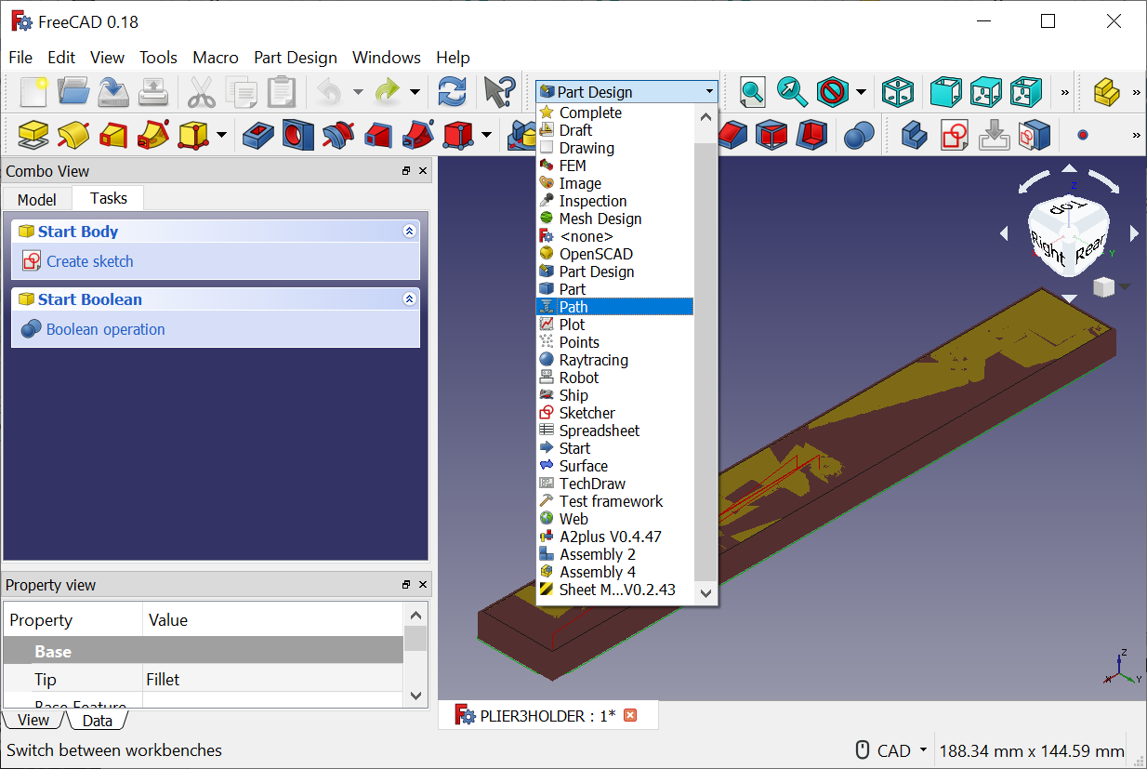Open the Draw Style dropdown arrow
Screen dimensions: 1147x769
tap(861, 92)
